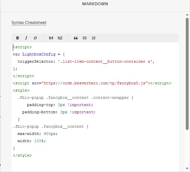This screenshot has height=172, width=190.
Task: Place the cursor in the var LightboxConfig line
Action: pos(39,54)
